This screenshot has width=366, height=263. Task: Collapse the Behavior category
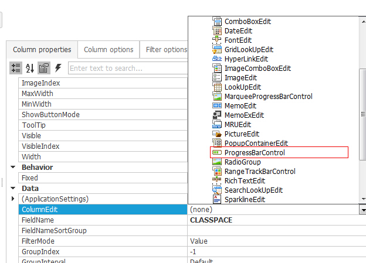(13, 167)
